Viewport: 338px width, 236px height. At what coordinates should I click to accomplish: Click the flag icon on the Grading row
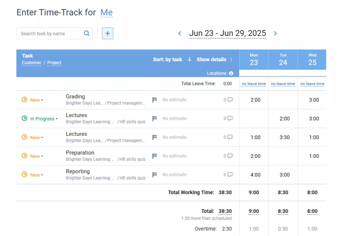tap(155, 100)
